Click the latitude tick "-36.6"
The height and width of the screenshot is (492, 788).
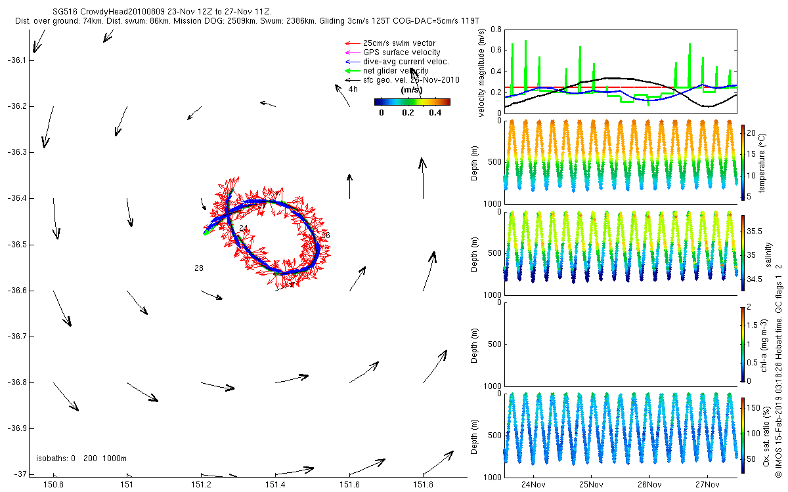click(x=16, y=291)
